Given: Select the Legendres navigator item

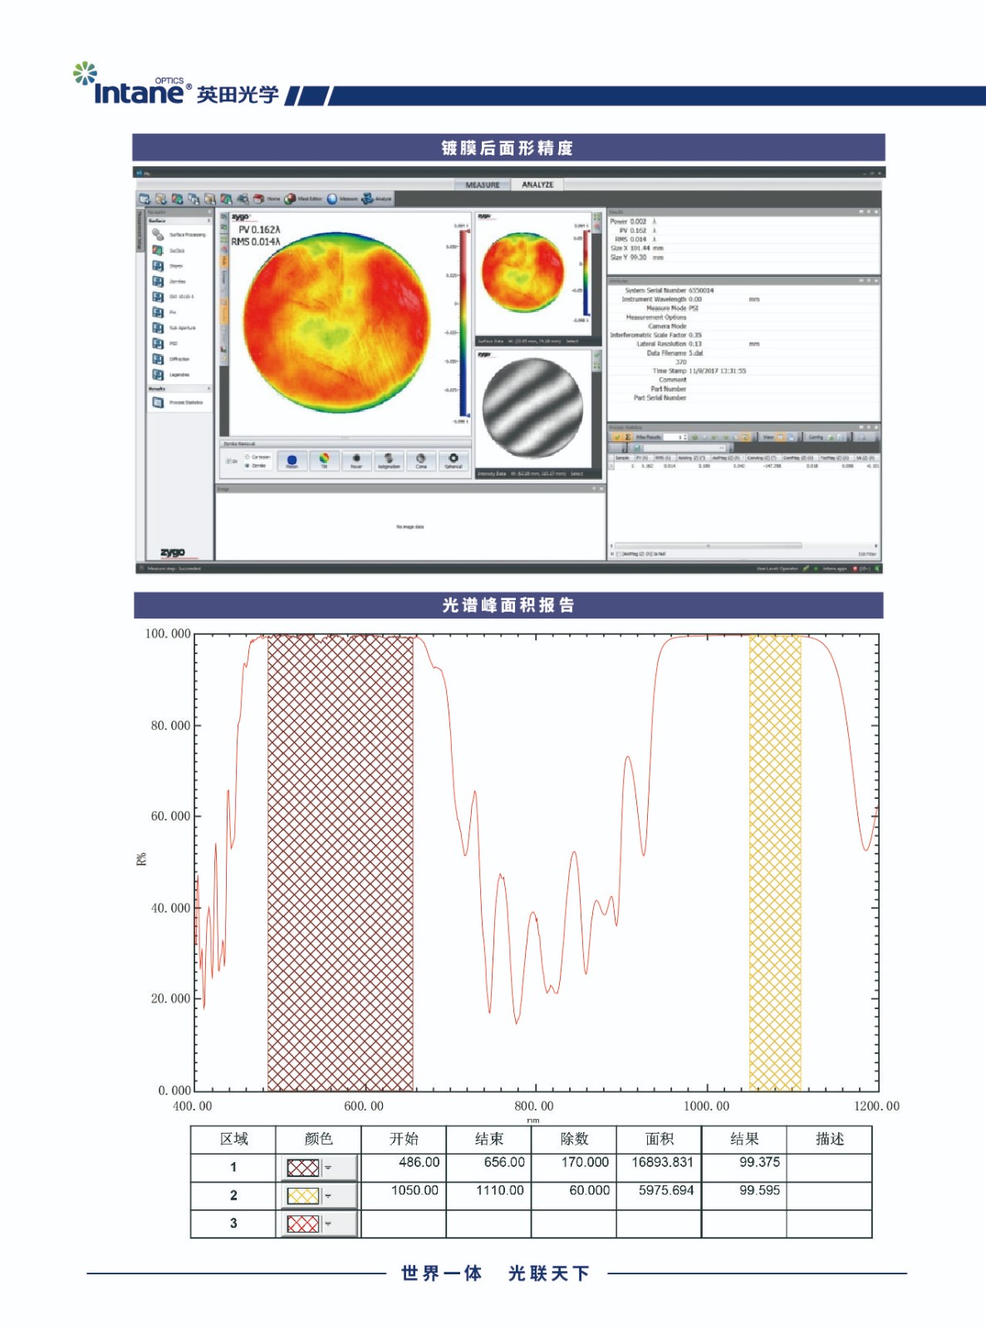Looking at the screenshot, I should tap(170, 375).
